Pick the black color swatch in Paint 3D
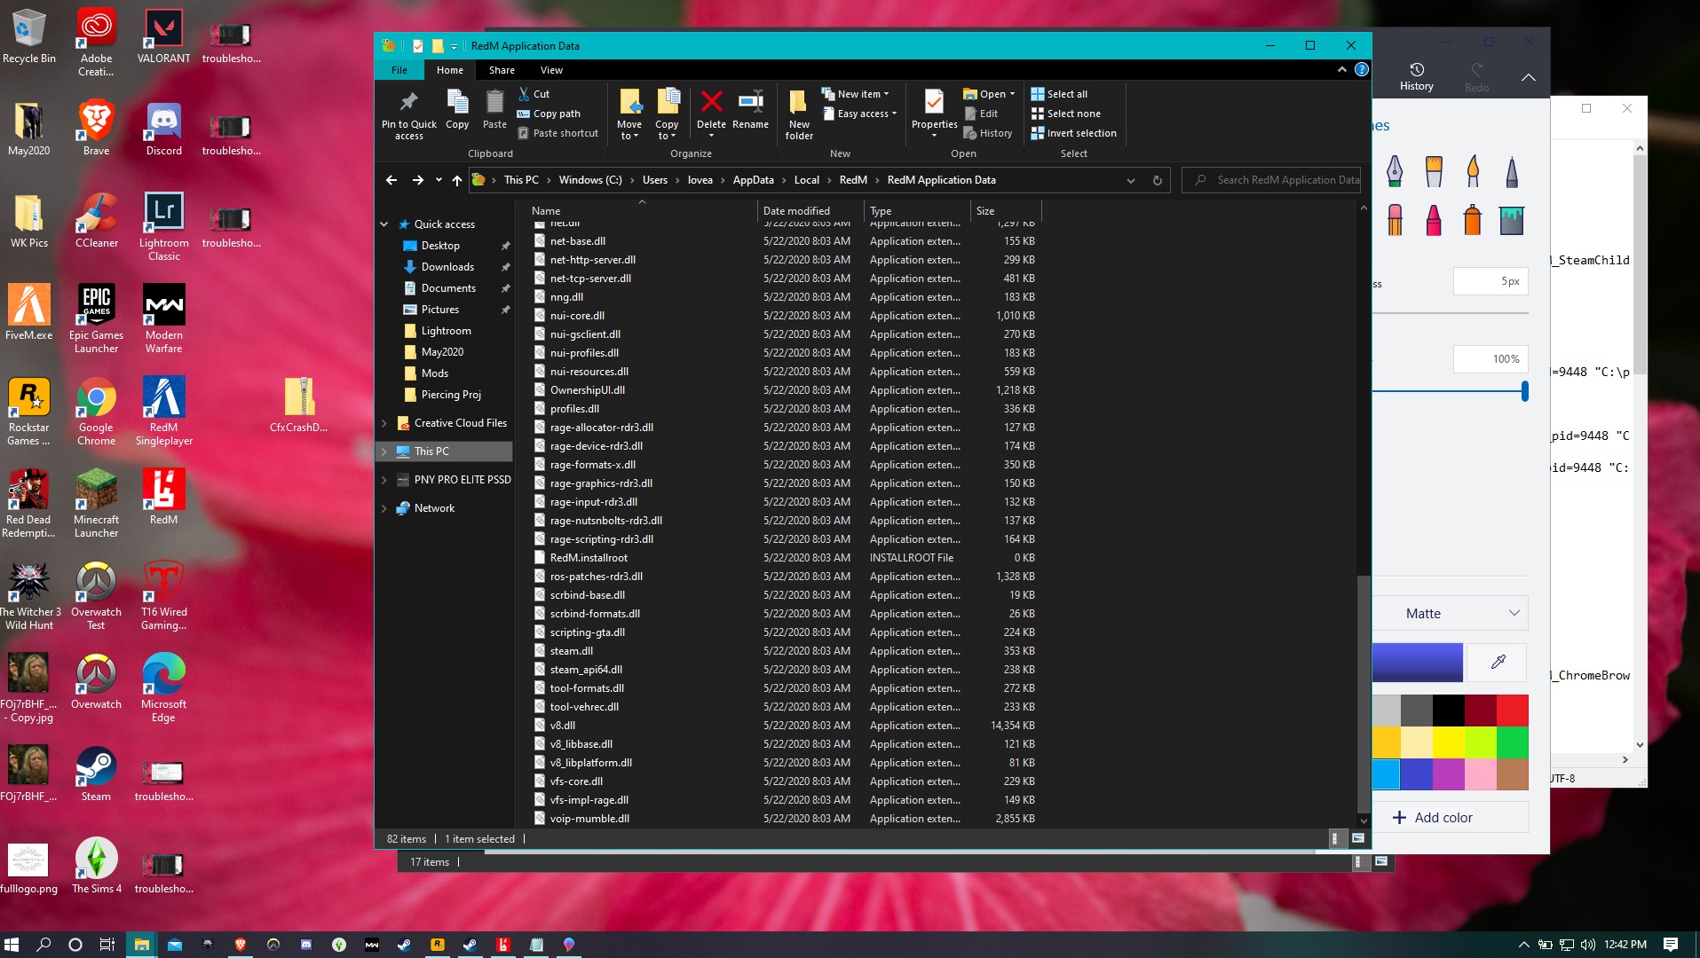The image size is (1700, 958). [1449, 711]
